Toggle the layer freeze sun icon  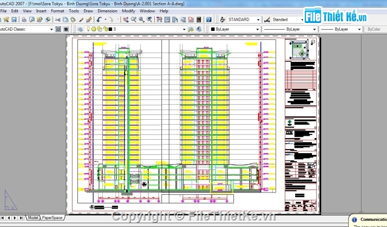pos(94,29)
